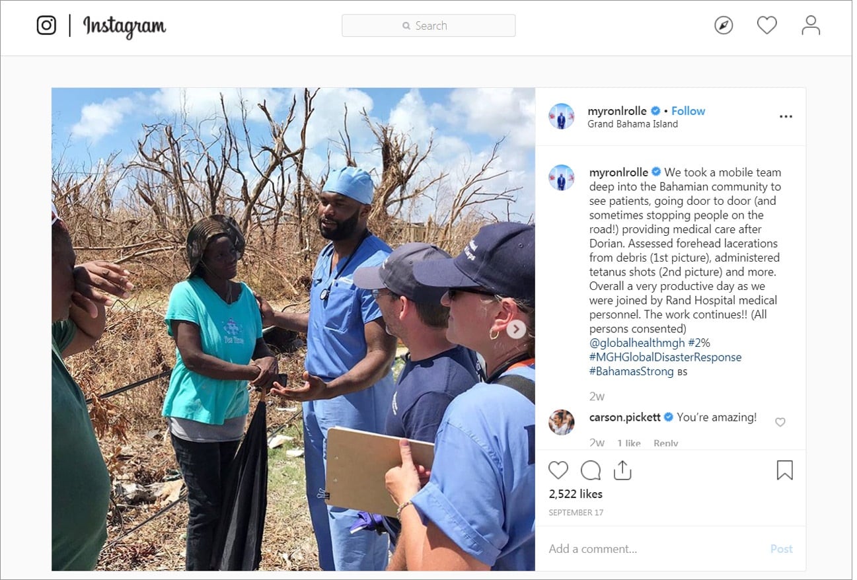Click the Instagram wordmark logo
Image resolution: width=857 pixels, height=580 pixels.
pos(124,26)
